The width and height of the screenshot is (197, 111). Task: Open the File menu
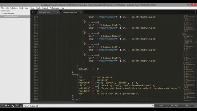pyautogui.click(x=2, y=8)
